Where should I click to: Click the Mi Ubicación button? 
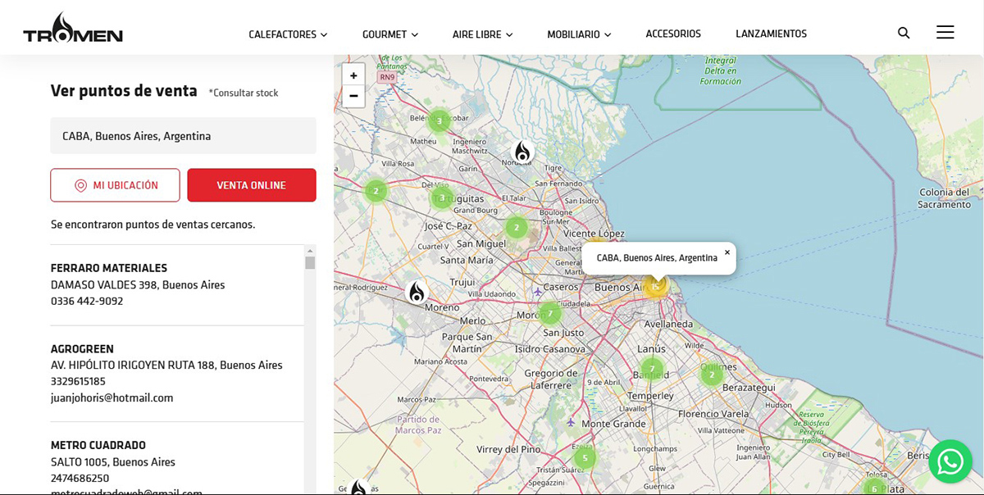115,185
